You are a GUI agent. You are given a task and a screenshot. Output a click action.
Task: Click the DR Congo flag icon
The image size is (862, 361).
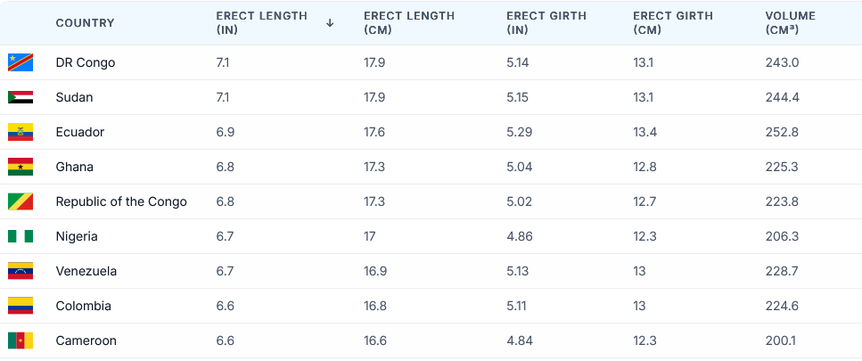pos(21,62)
